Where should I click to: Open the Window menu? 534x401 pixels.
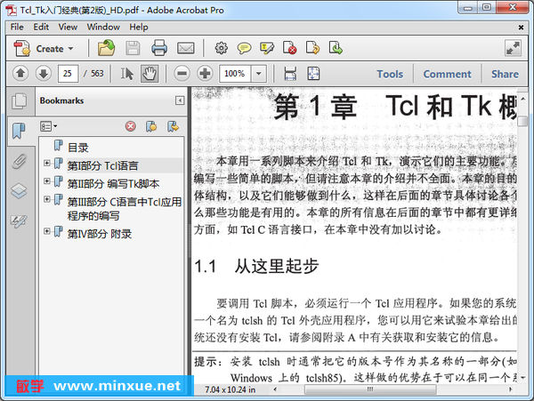click(x=103, y=27)
